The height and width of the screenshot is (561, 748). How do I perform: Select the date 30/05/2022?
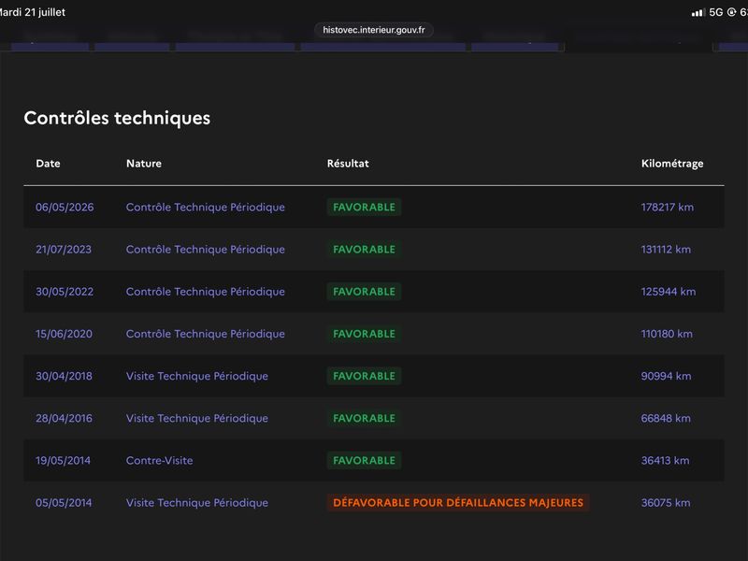[65, 292]
